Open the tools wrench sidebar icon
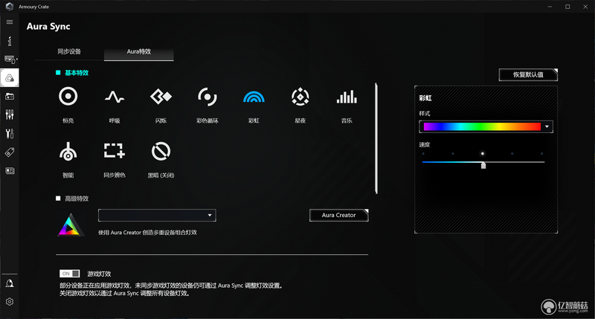Screen dimensions: 595x319 pyautogui.click(x=10, y=134)
